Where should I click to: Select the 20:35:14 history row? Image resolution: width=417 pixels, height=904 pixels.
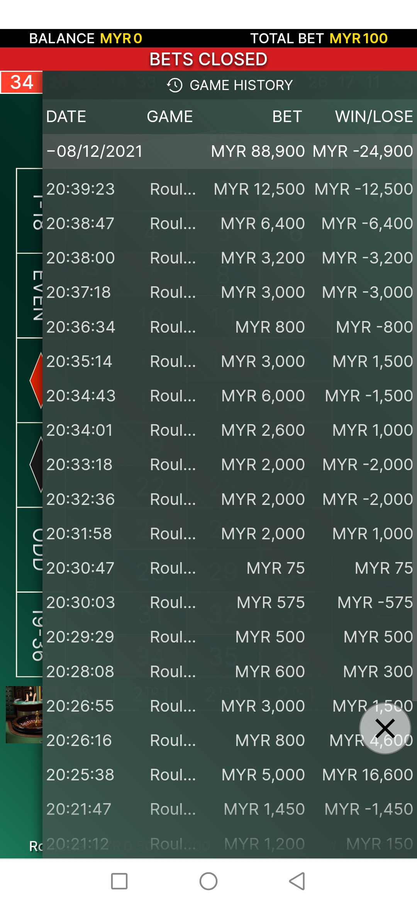coord(229,362)
